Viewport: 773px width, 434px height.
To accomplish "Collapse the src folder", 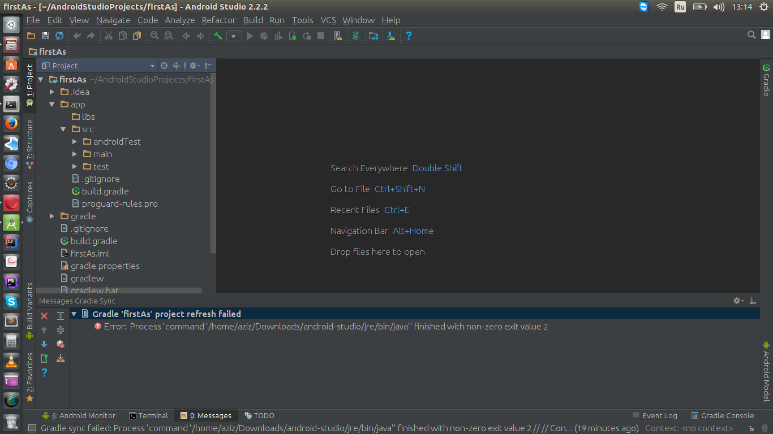I will click(x=63, y=129).
